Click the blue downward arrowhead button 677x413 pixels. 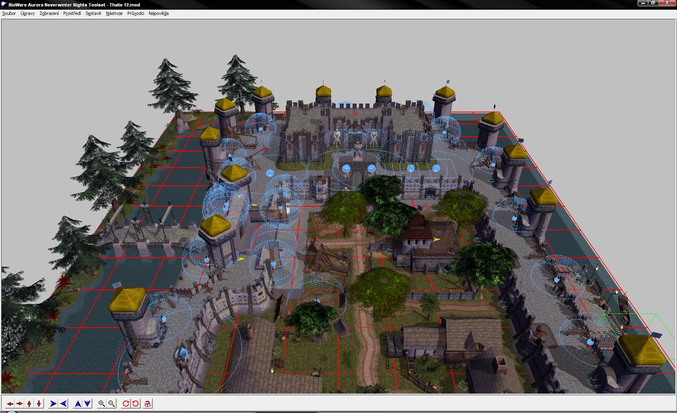[87, 404]
